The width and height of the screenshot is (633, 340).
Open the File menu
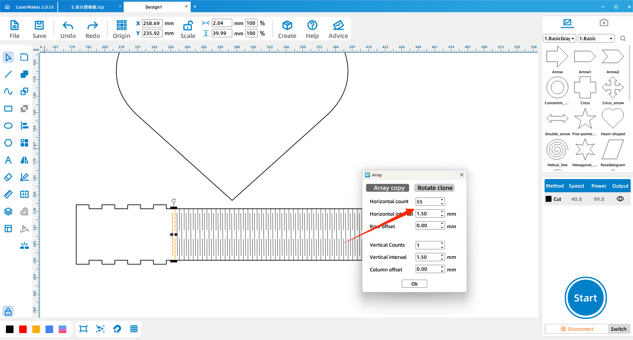click(x=15, y=29)
